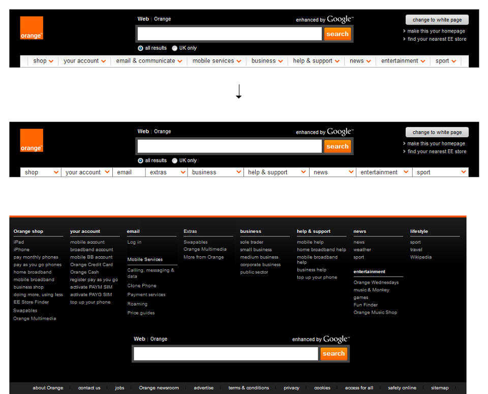
Task: Open 'iPad' link in footer Orange shop
Action: (x=19, y=242)
